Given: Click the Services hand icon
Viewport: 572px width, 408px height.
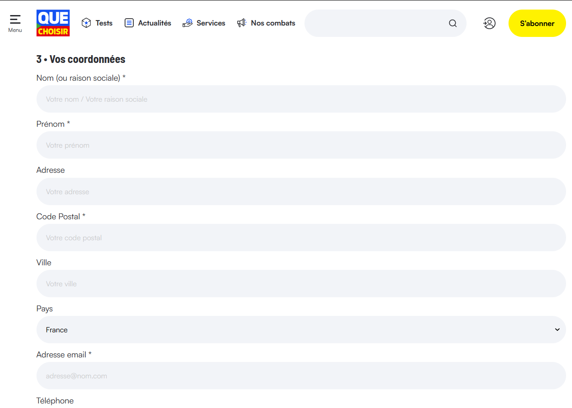Looking at the screenshot, I should [187, 23].
